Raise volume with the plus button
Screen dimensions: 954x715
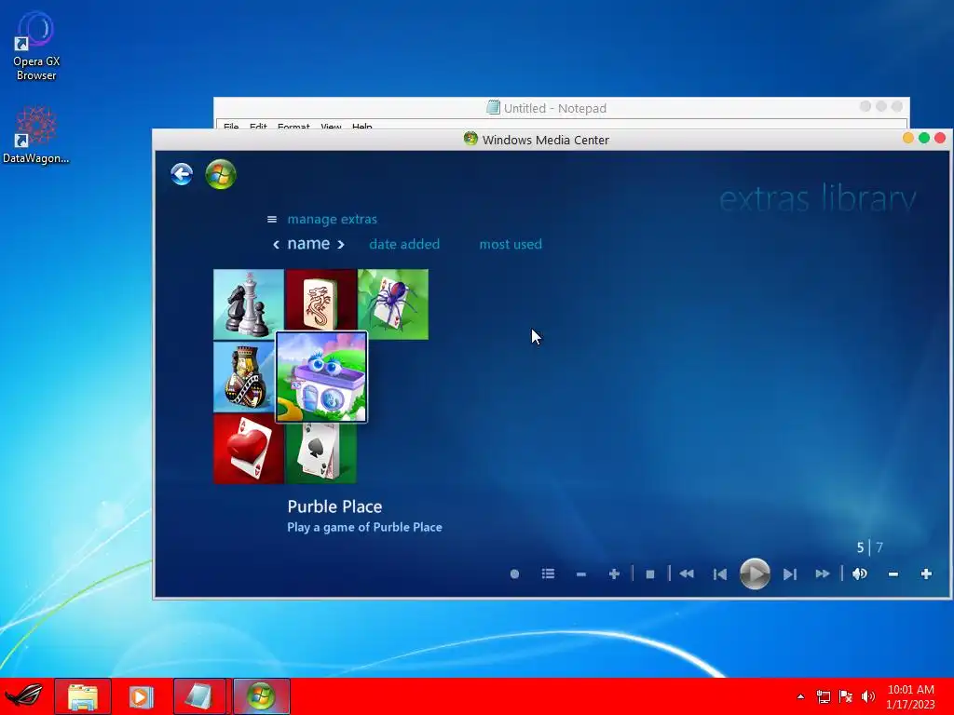pyautogui.click(x=926, y=573)
